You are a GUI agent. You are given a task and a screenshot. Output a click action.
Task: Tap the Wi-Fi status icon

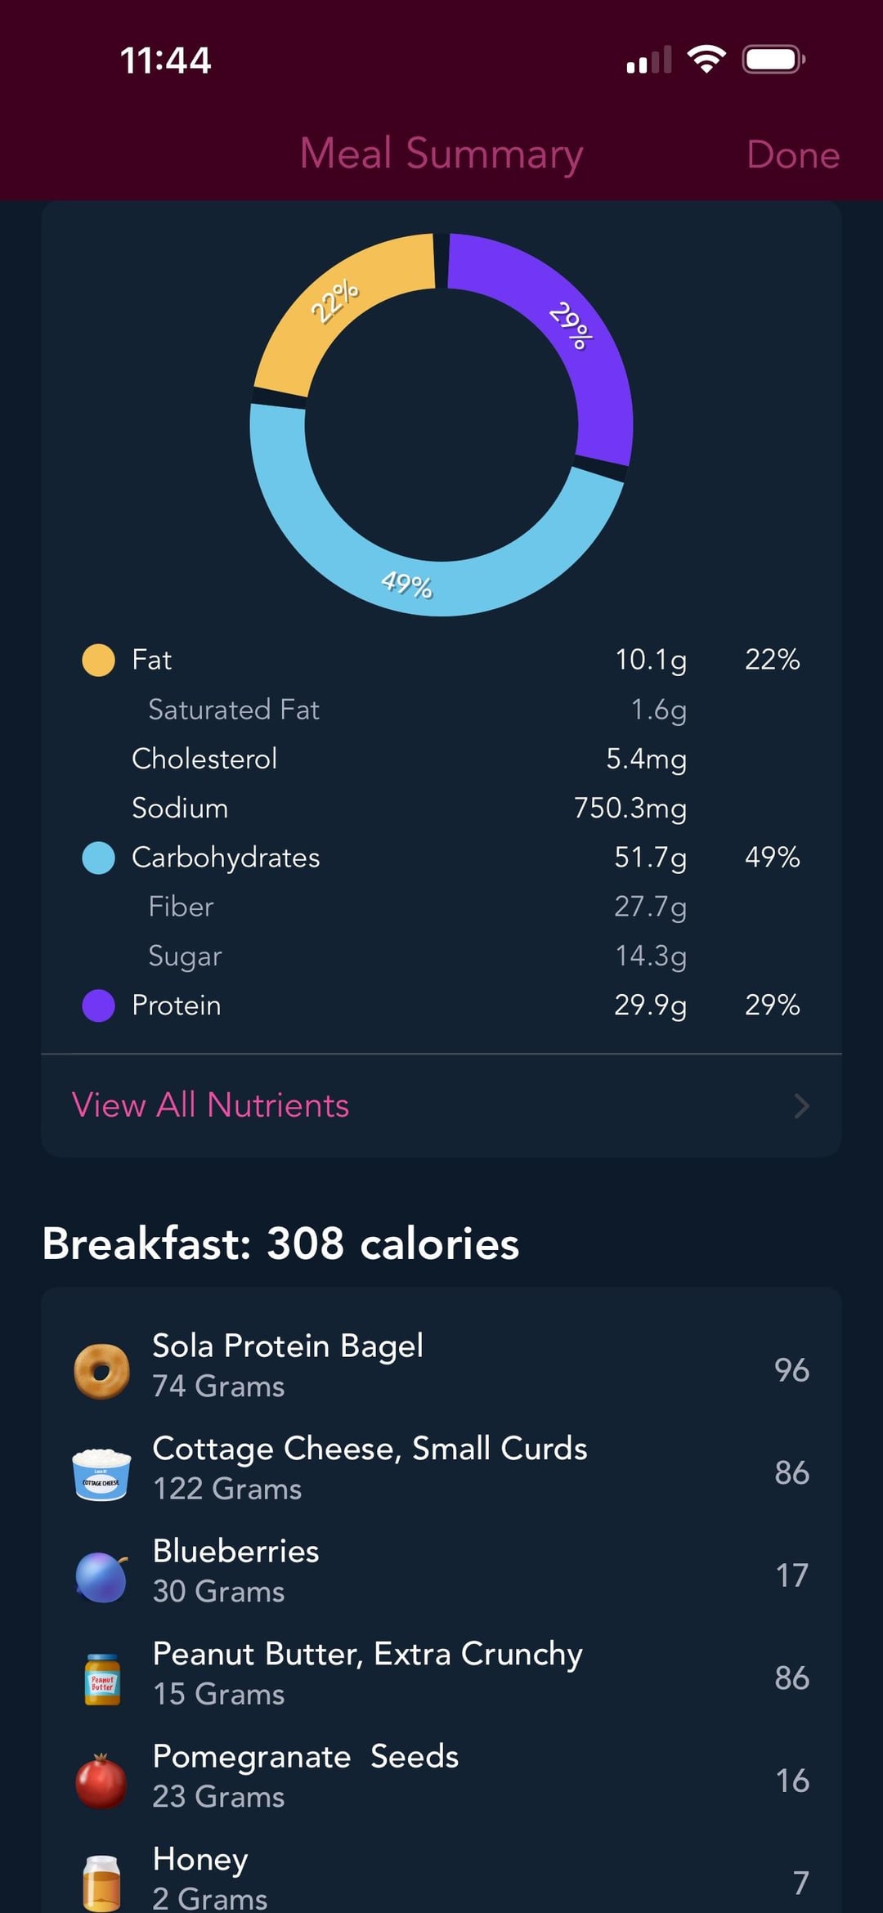[706, 60]
